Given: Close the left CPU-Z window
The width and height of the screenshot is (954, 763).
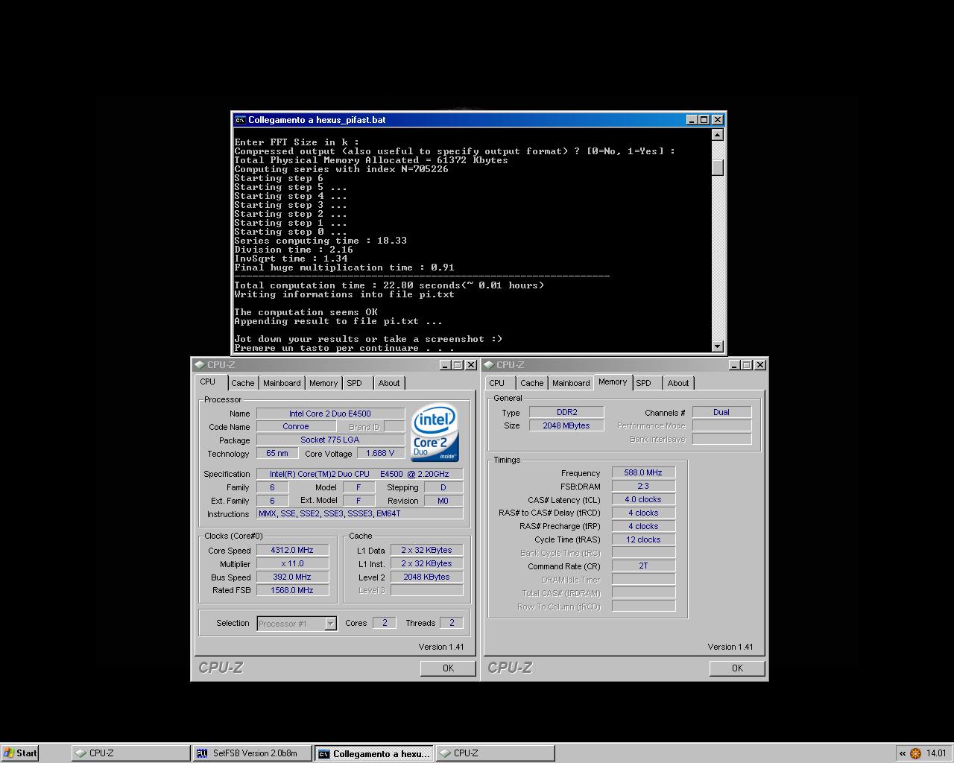Looking at the screenshot, I should click(x=470, y=365).
